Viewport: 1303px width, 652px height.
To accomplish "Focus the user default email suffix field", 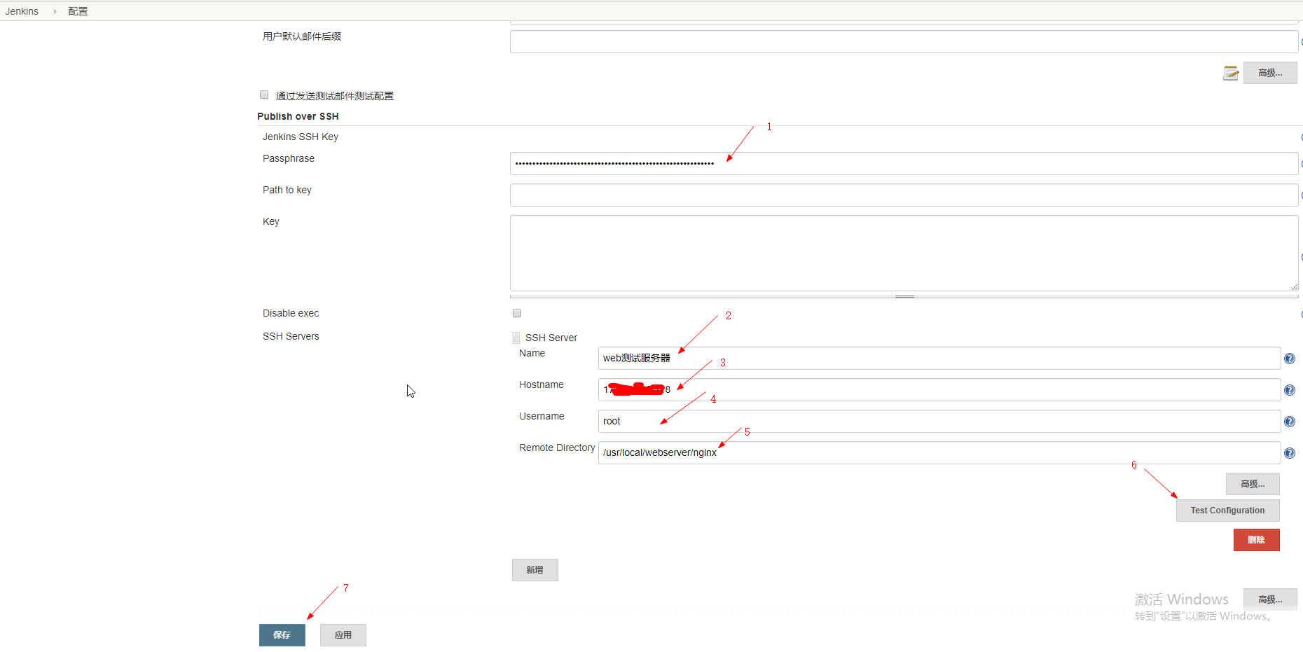I will click(904, 41).
